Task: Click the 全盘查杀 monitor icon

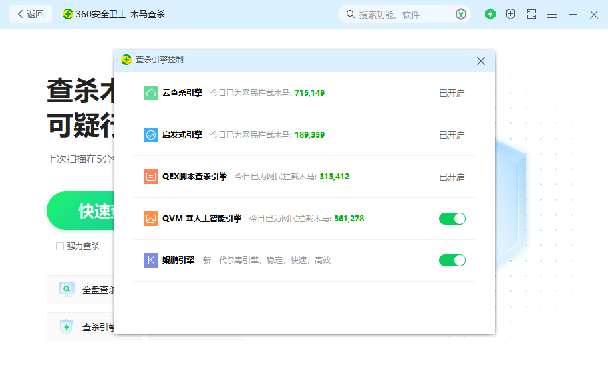Action: [x=67, y=290]
